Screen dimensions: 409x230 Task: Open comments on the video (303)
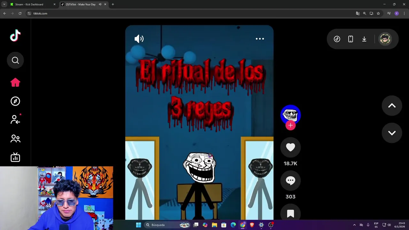tap(290, 180)
